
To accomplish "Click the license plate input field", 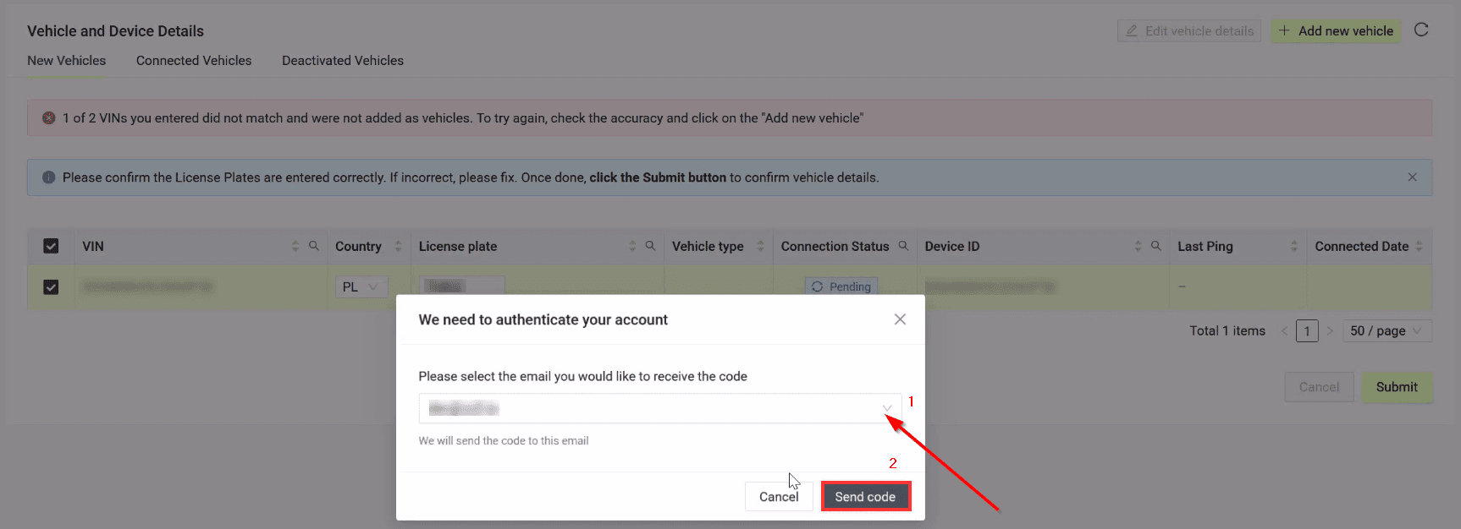I will pyautogui.click(x=461, y=287).
